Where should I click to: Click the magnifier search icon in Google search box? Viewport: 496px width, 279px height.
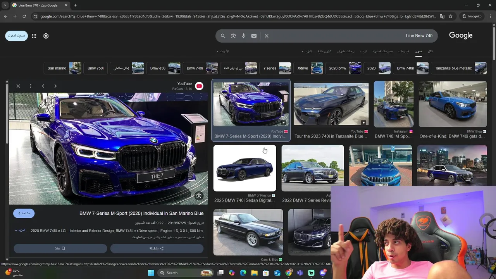[223, 36]
